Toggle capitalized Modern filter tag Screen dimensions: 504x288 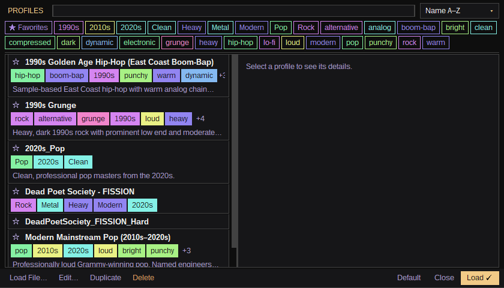[x=251, y=28]
